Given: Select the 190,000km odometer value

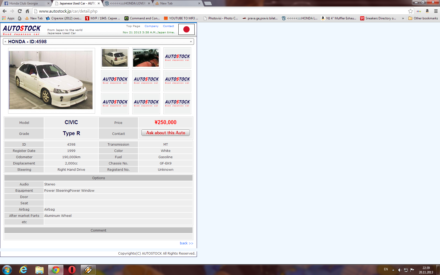Looking at the screenshot, I should tap(71, 157).
